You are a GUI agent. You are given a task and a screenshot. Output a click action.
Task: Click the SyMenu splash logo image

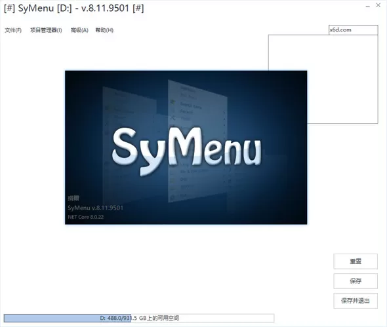[x=186, y=147]
